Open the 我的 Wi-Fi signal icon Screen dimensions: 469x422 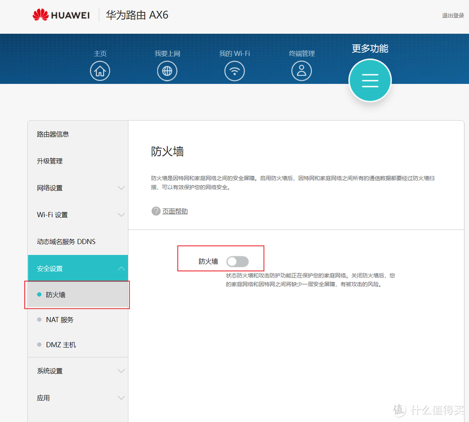point(234,71)
